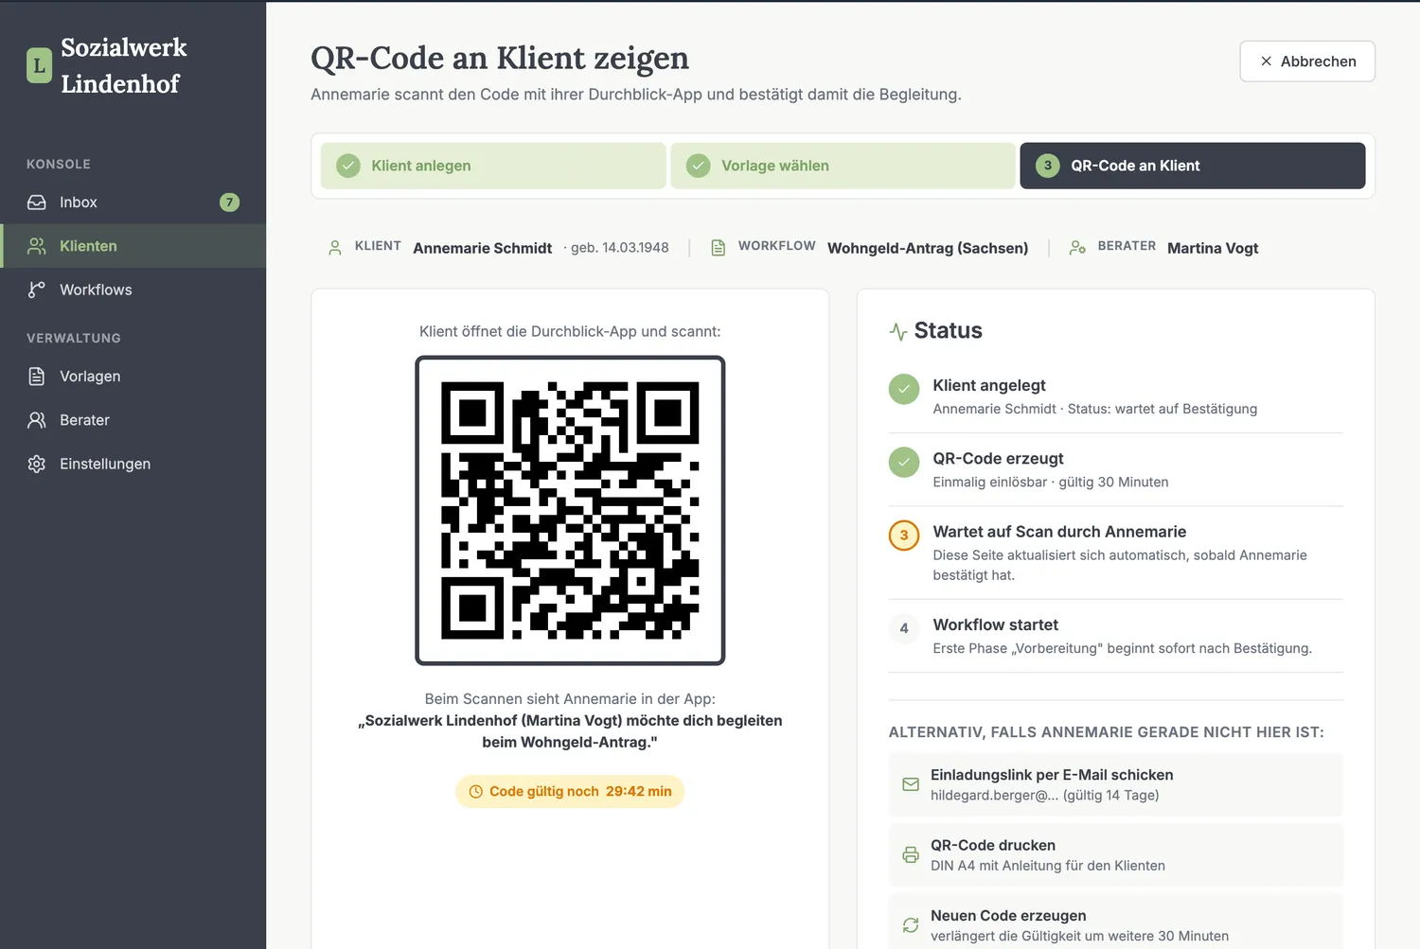Click the advisor icon next to BERATER label

tap(1077, 248)
